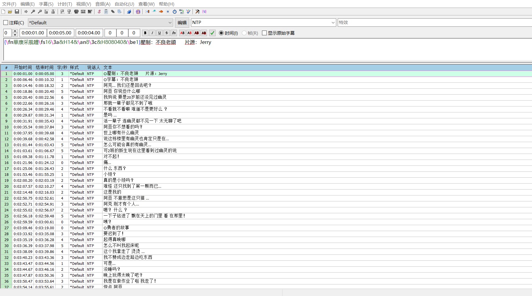Select the 帧(R) radio button
This screenshot has width=532, height=296.
point(244,33)
